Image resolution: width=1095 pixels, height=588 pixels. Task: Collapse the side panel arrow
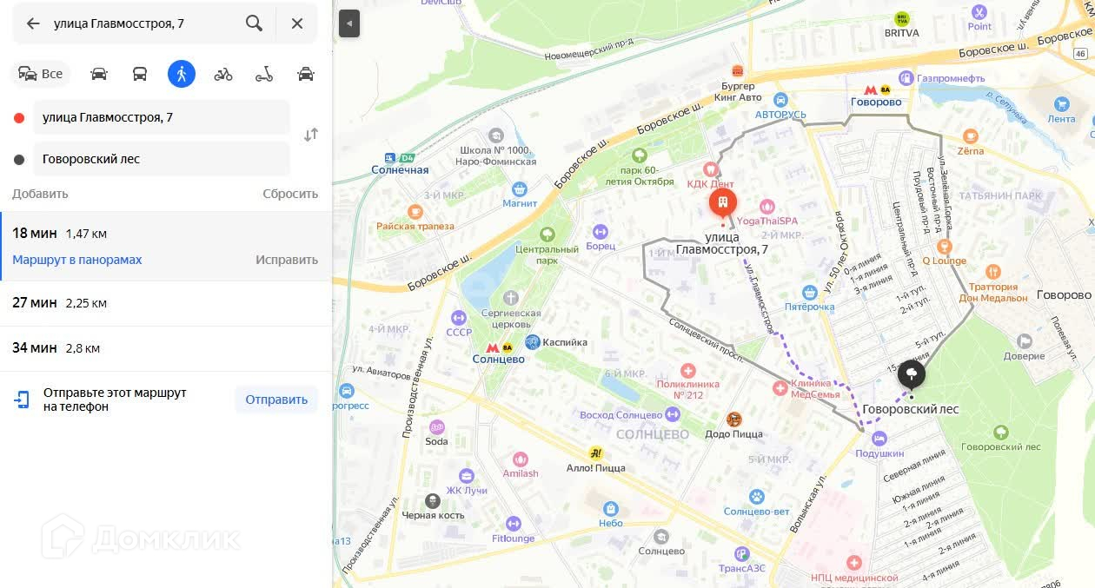pos(348,23)
